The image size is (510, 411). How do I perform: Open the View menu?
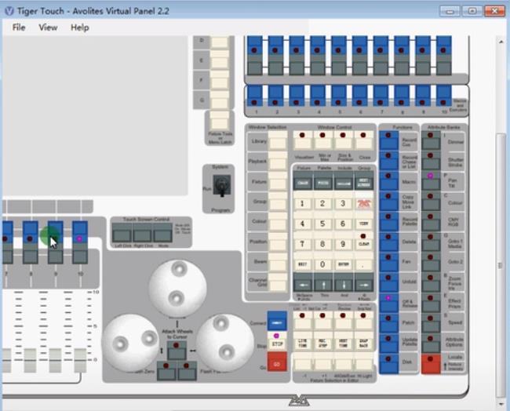[48, 27]
